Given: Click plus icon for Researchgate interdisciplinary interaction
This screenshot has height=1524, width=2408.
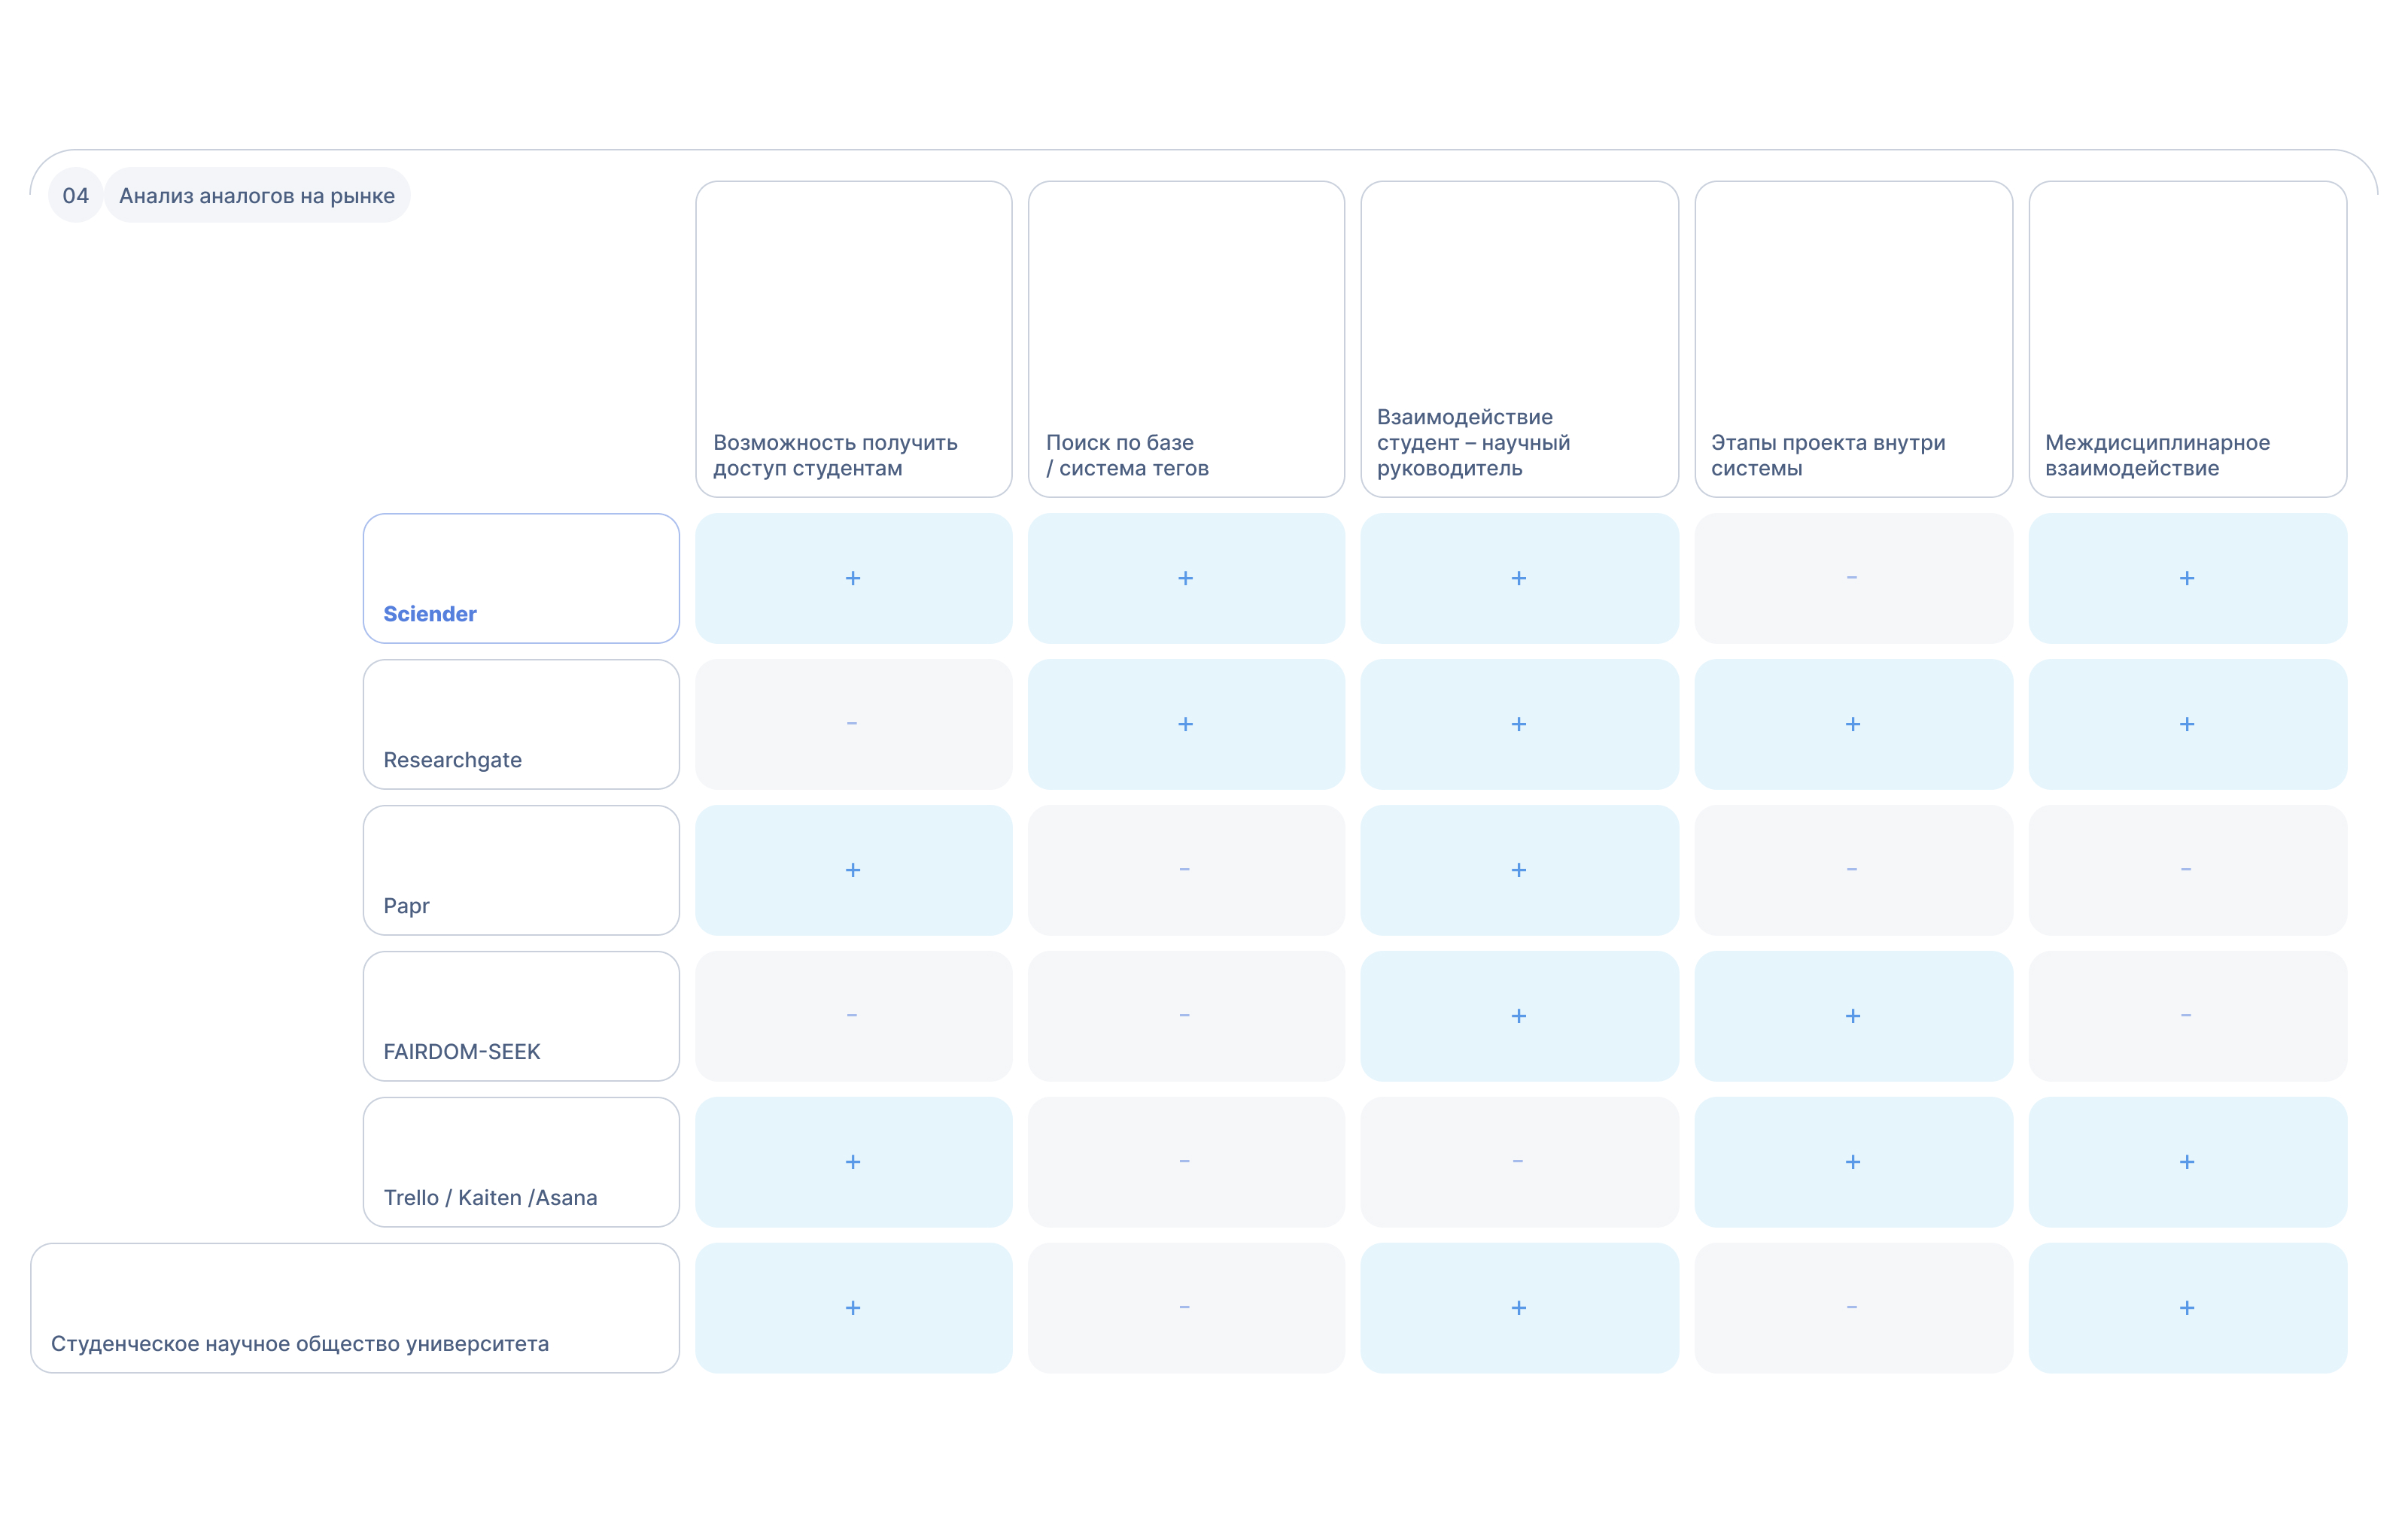Looking at the screenshot, I should pos(2186,724).
